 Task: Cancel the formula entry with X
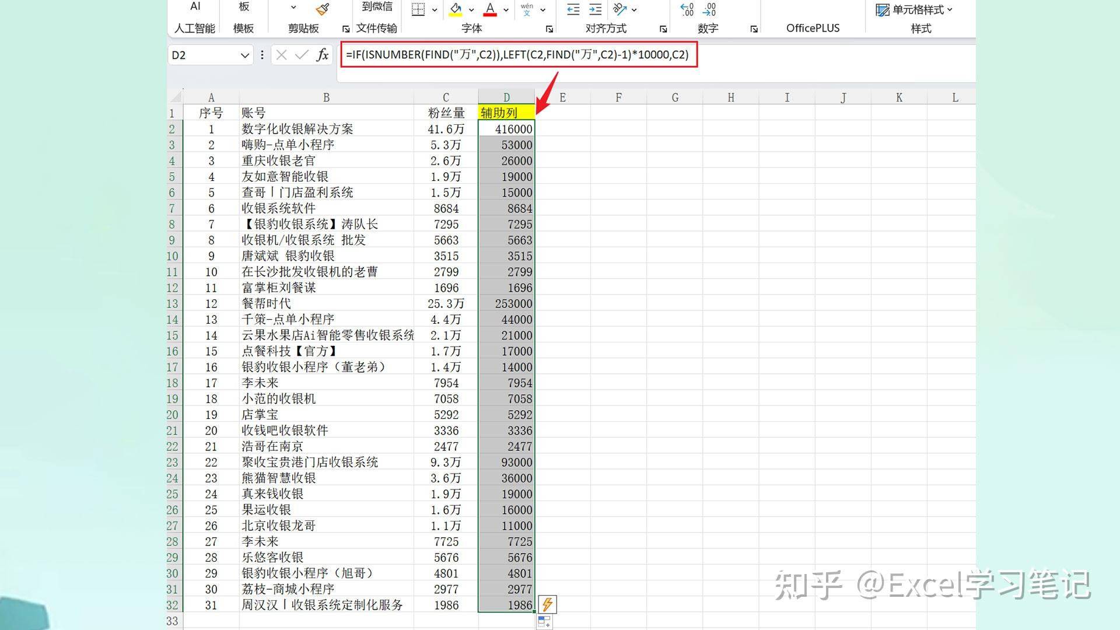(x=281, y=55)
